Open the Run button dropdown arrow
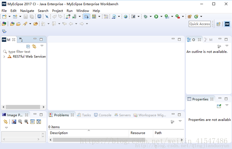This screenshot has width=232, height=149. click(161, 16)
